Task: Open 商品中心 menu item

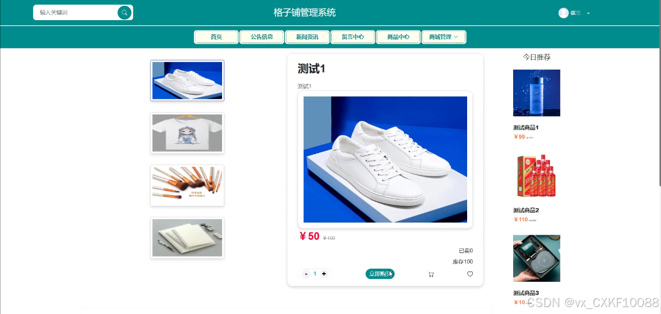Action: 398,37
